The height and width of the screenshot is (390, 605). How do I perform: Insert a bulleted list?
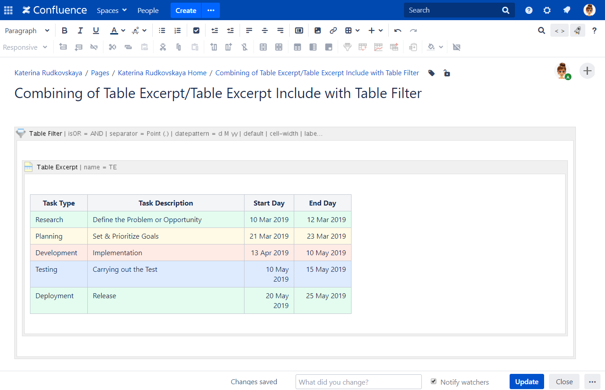click(162, 30)
